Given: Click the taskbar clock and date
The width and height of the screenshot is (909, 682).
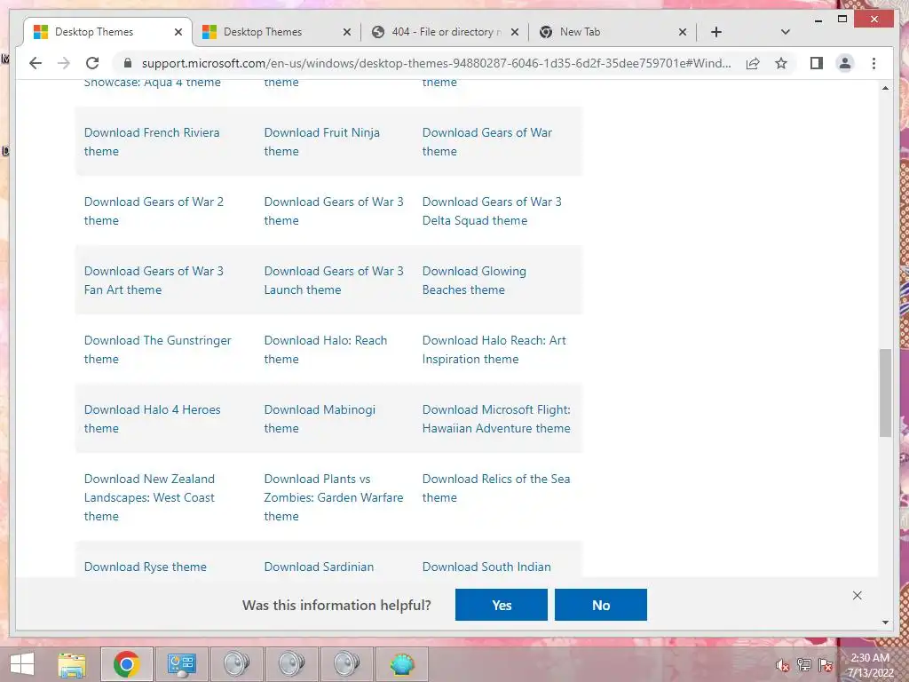Looking at the screenshot, I should [x=870, y=665].
